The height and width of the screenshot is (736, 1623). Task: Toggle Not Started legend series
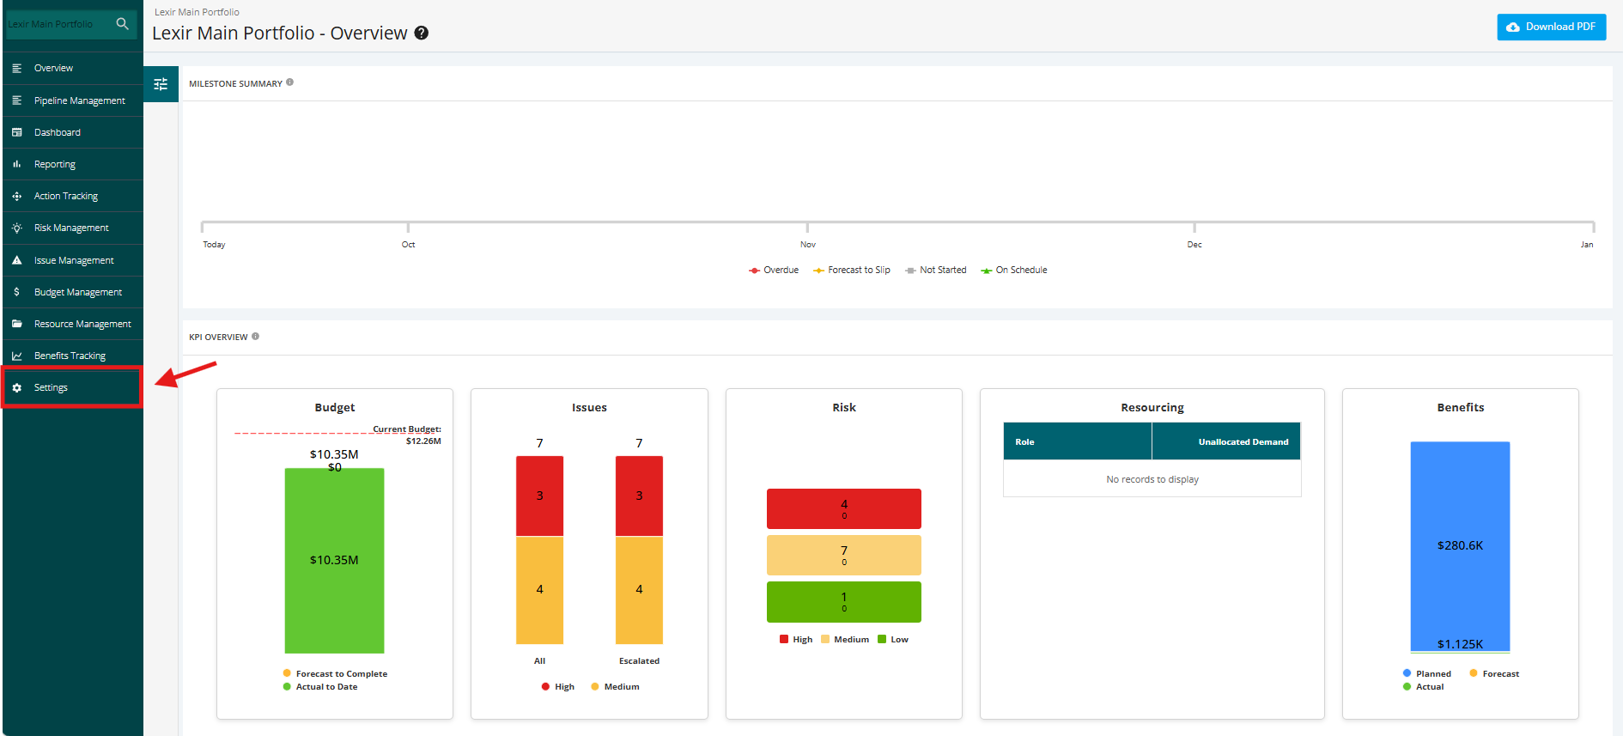936,270
